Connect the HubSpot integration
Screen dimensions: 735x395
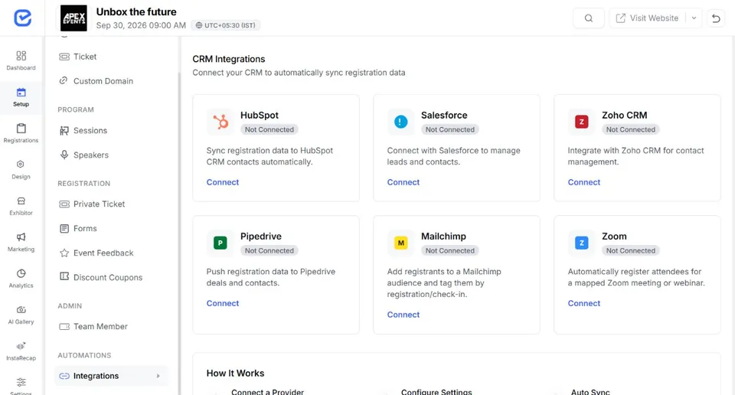click(223, 182)
